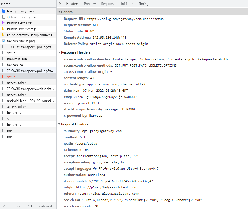Screen dimensions: 248x209
Task: Click the authorization undefined value
Action: (x=96, y=175)
